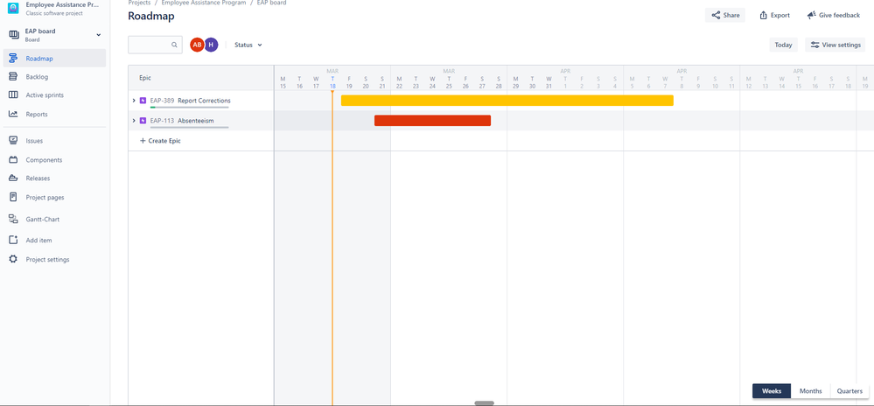Click the EAP-113 progress bar
Screen dimensions: 874x406
point(190,127)
